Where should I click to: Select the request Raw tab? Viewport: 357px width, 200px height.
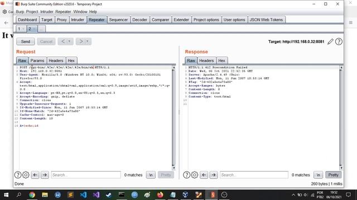[x=22, y=61]
